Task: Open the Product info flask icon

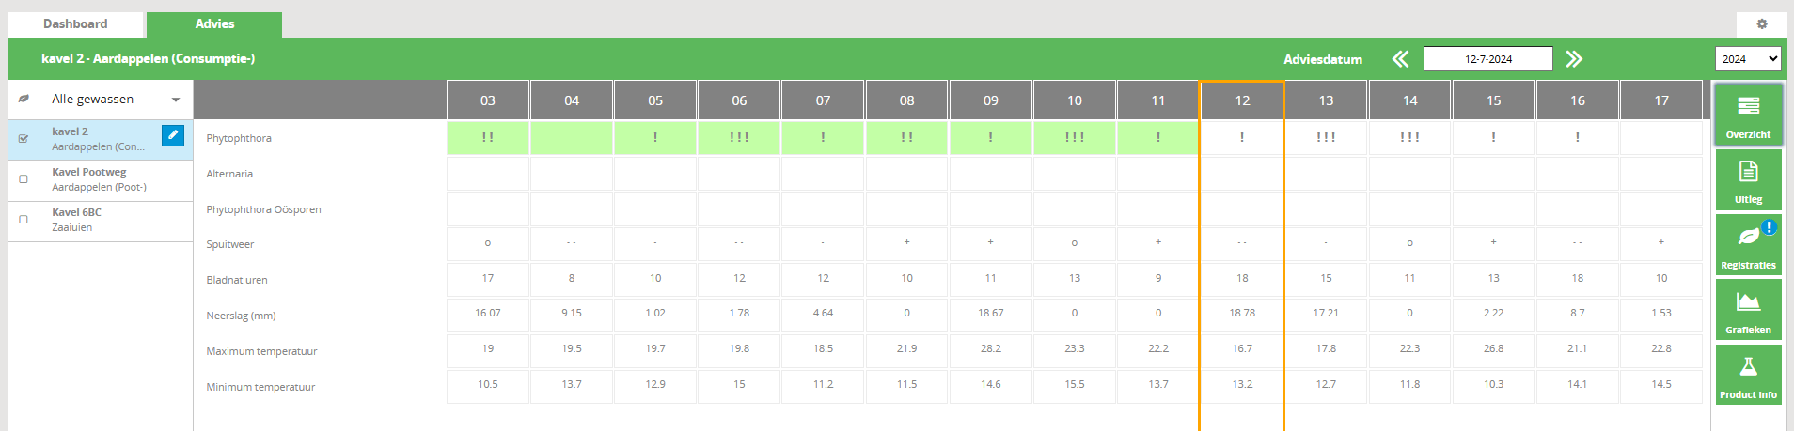Action: [x=1748, y=375]
